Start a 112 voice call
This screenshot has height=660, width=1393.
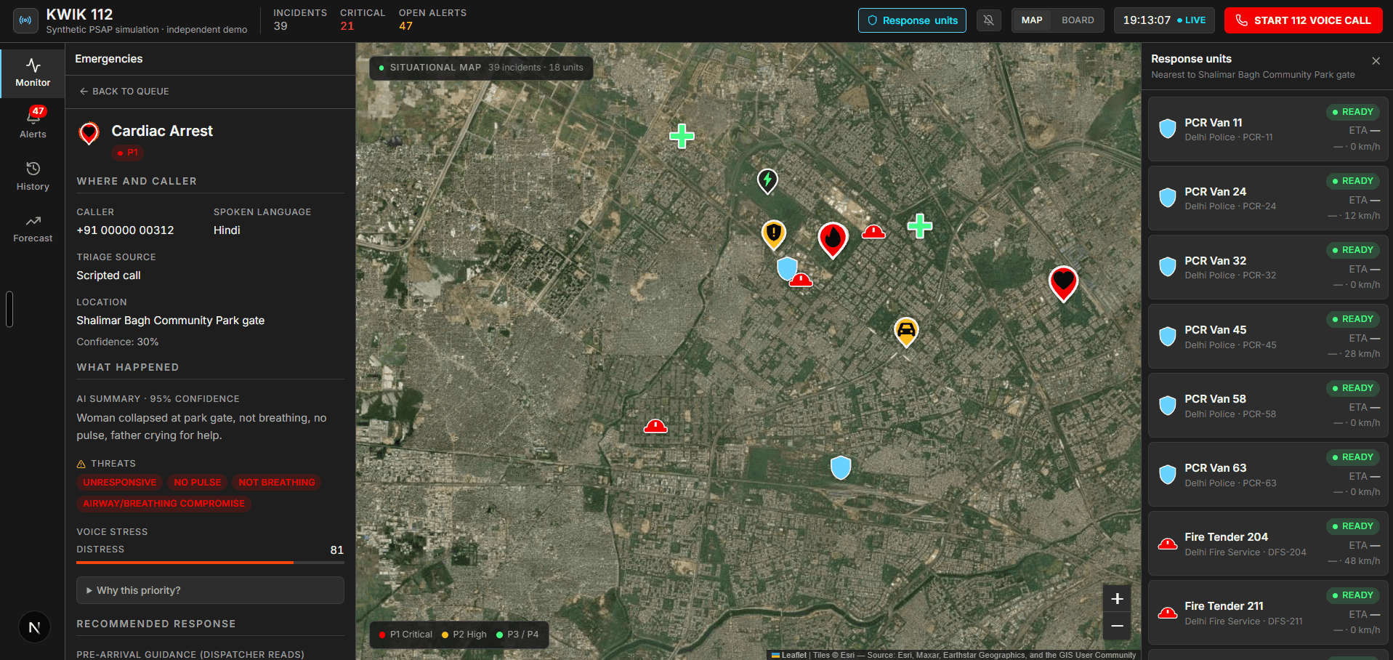point(1304,20)
